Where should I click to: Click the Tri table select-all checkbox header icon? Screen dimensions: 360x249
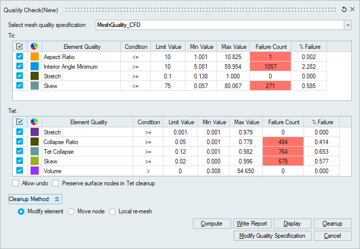(20, 47)
